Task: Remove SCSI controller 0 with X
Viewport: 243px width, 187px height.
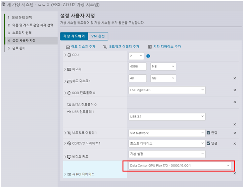Action: coord(235,90)
